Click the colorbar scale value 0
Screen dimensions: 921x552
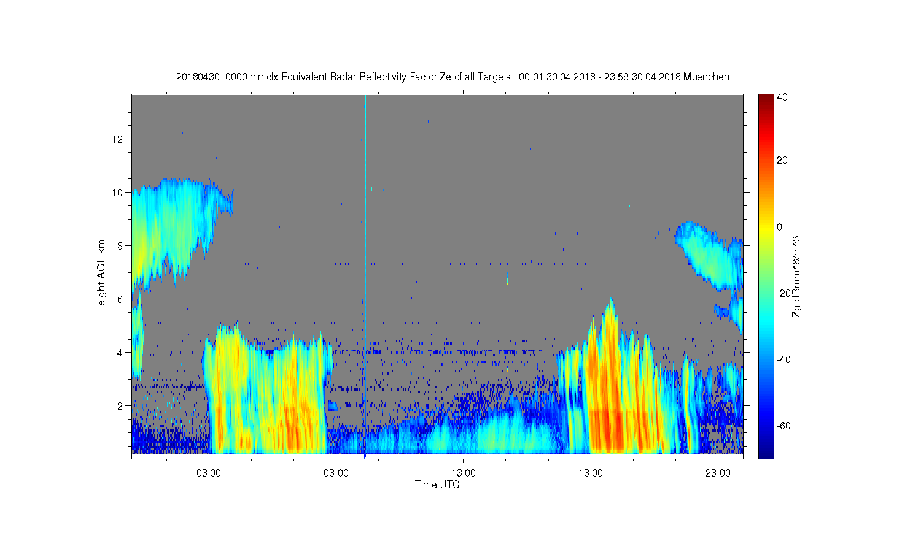(x=780, y=227)
